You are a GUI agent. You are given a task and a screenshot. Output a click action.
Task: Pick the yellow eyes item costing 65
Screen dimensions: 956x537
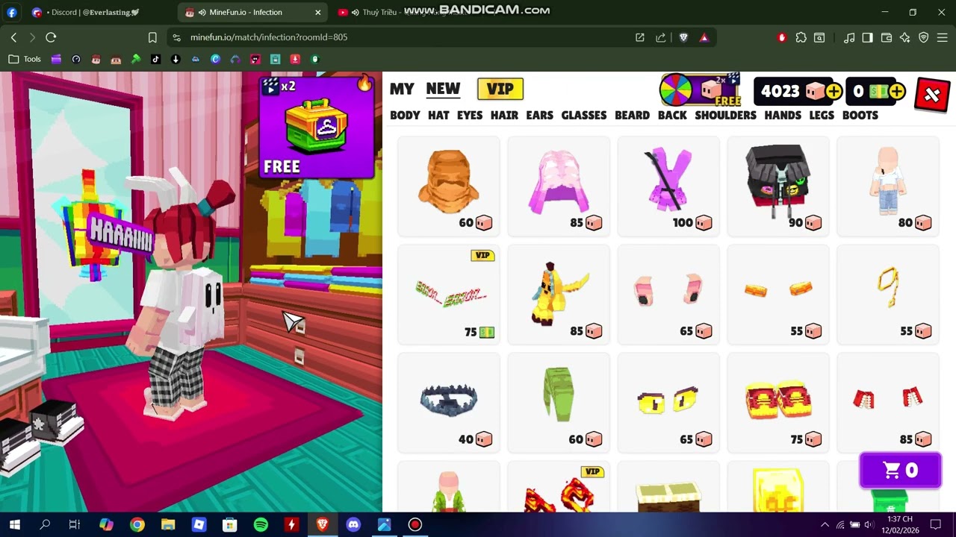coord(668,403)
